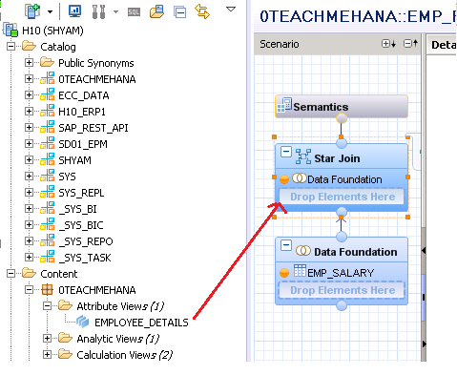
Task: Expand the Public Synonyms folder
Action: [x=29, y=62]
